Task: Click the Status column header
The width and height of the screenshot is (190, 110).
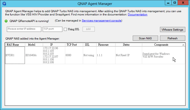Action: click(126, 45)
